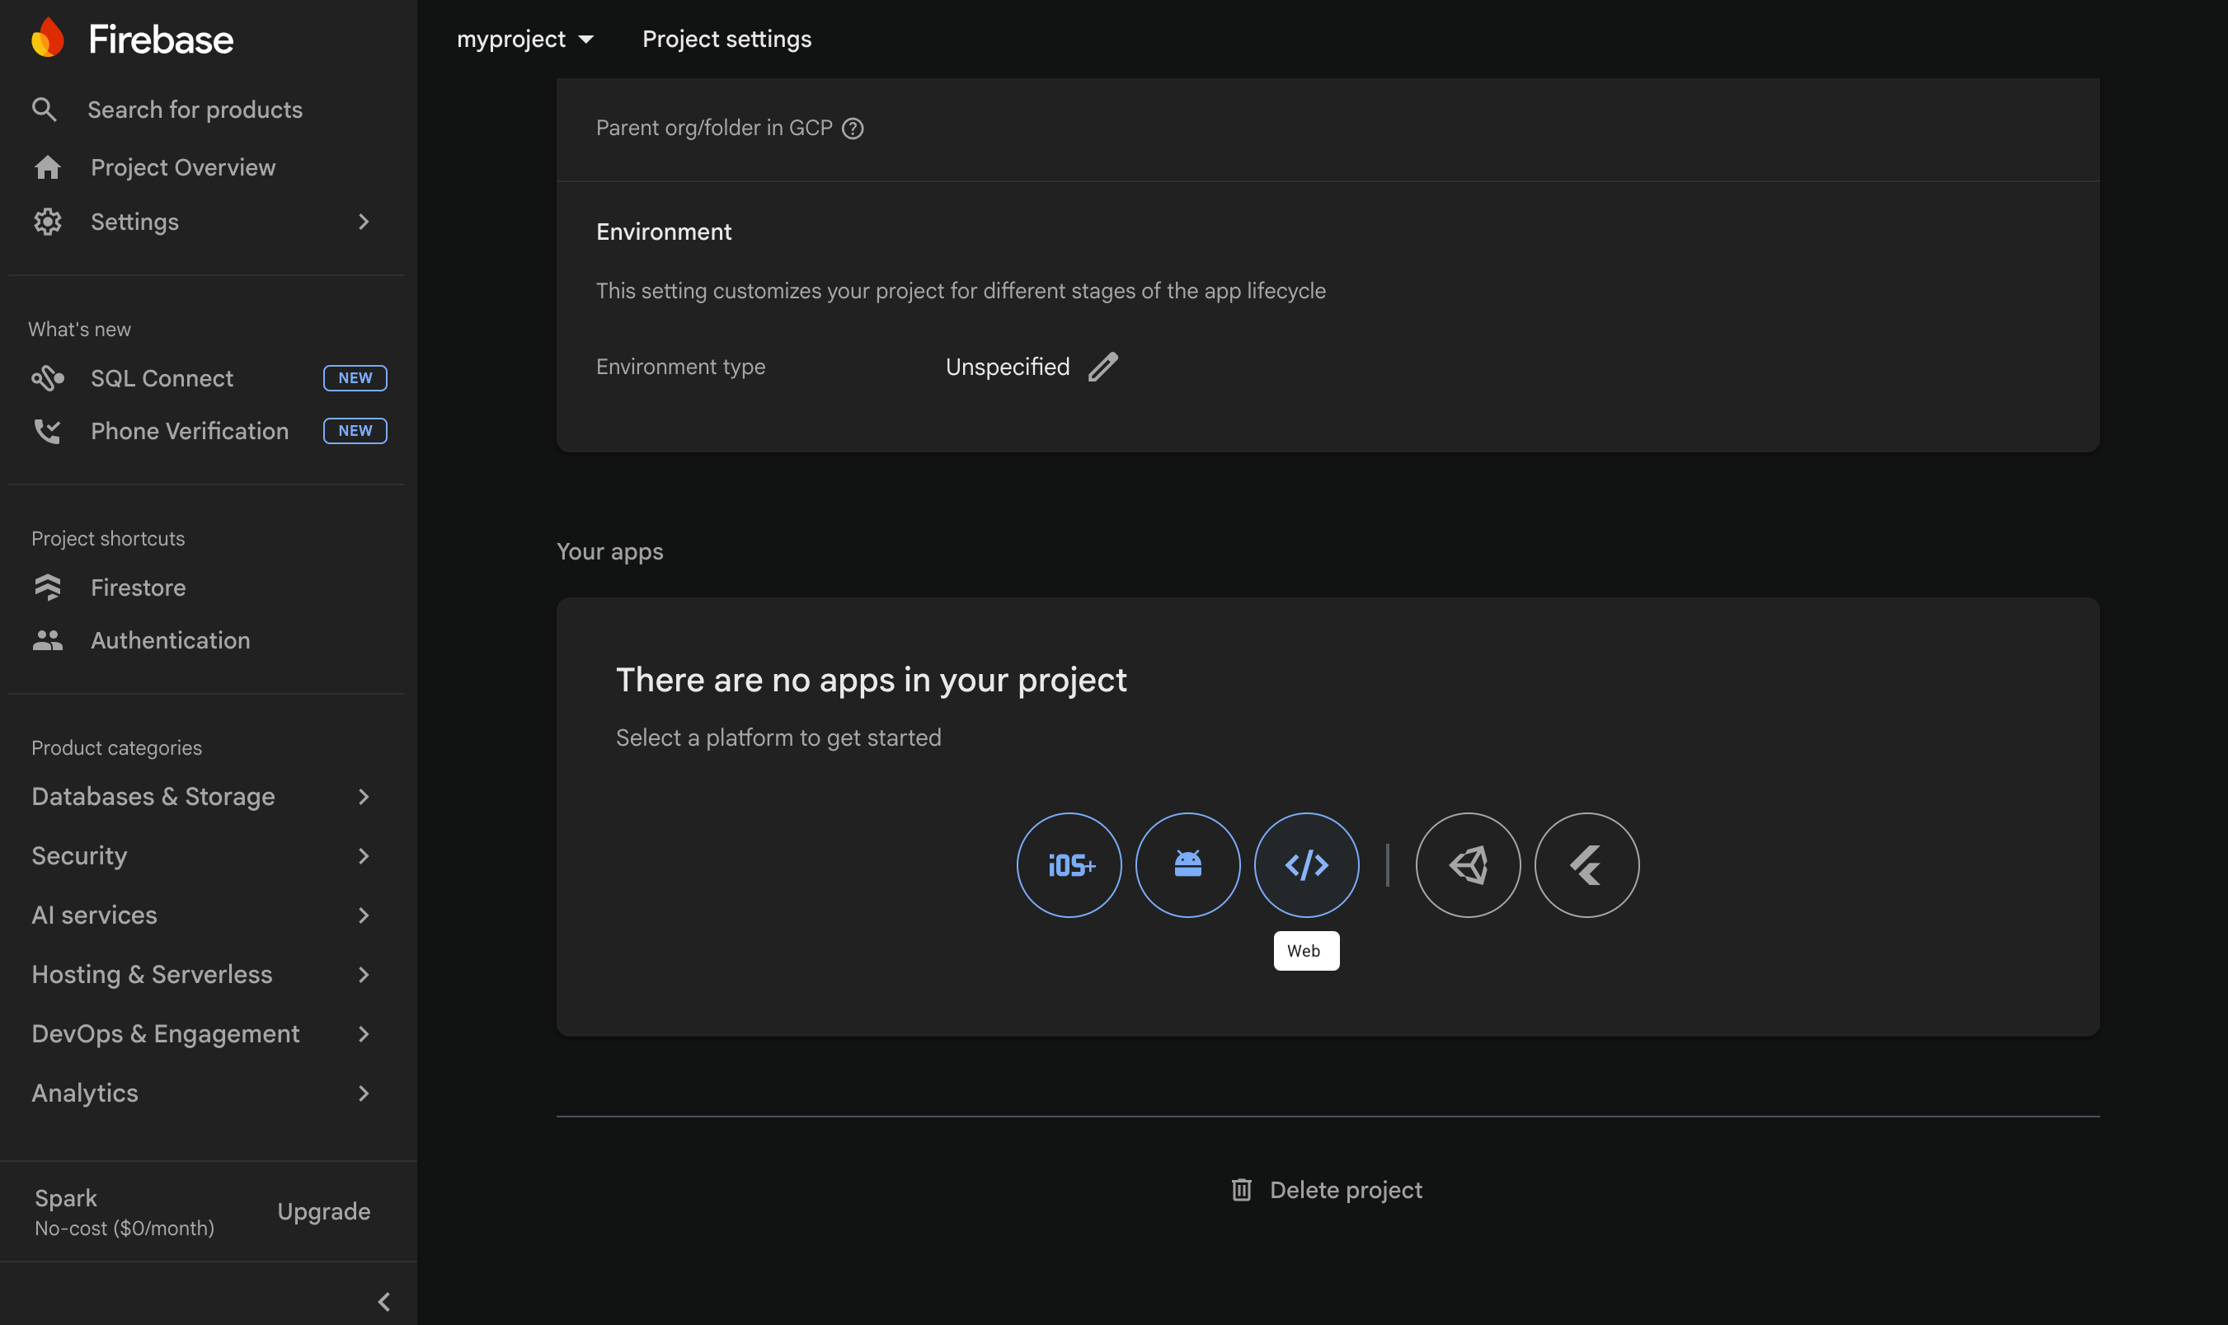Image resolution: width=2228 pixels, height=1325 pixels.
Task: Click Project settings title
Action: [x=726, y=40]
